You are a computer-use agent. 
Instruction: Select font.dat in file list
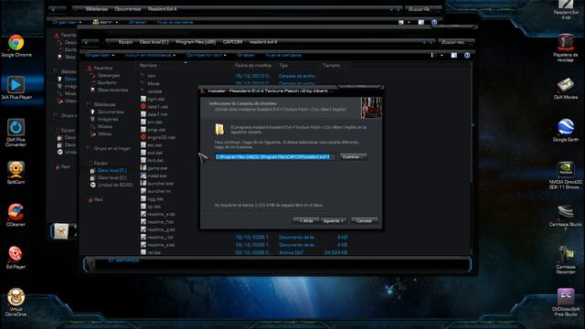point(155,161)
